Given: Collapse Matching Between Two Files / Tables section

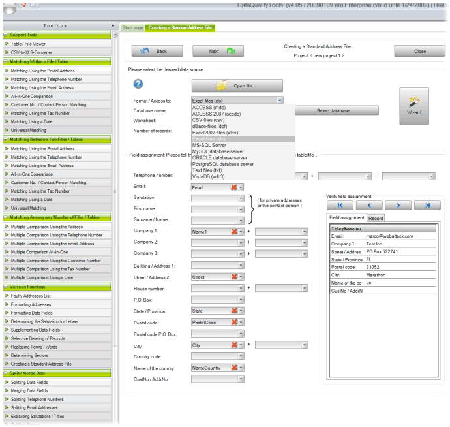Looking at the screenshot, I should (5, 140).
